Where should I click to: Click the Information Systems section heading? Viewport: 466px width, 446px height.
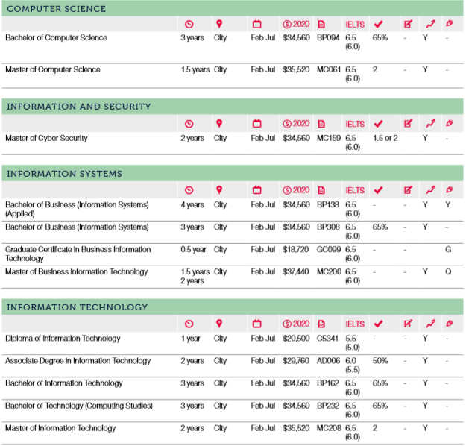pos(64,174)
